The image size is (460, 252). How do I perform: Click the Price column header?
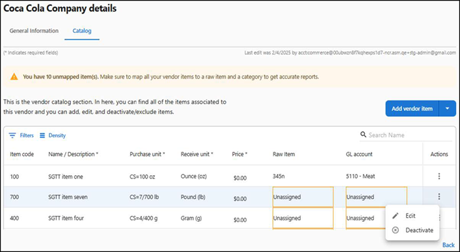[240, 154]
